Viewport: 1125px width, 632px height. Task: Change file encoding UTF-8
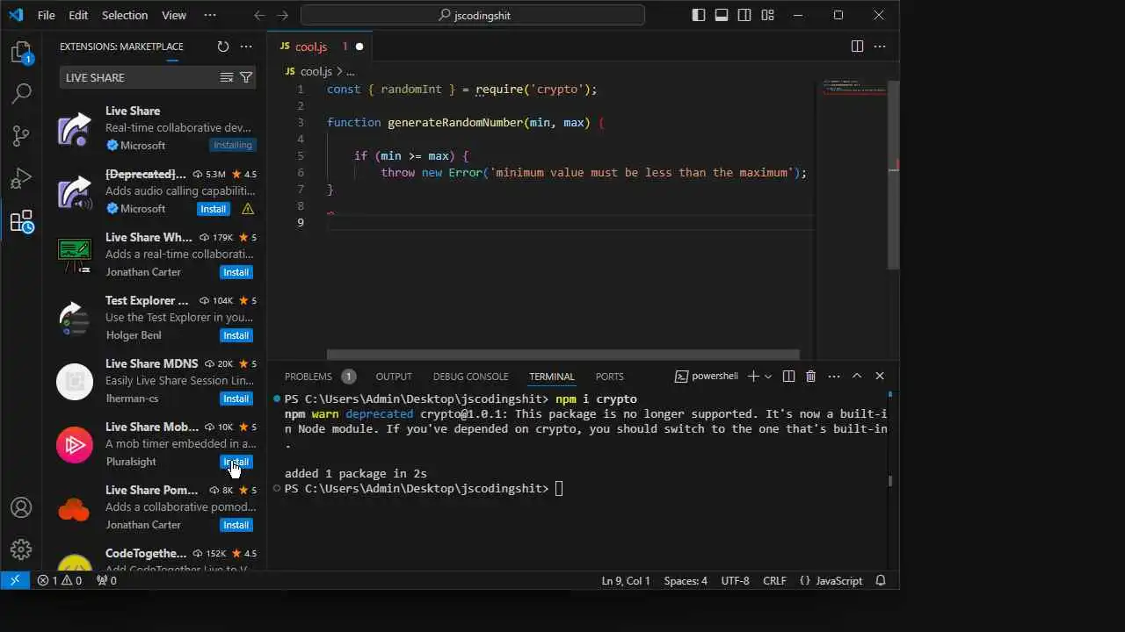coord(736,580)
